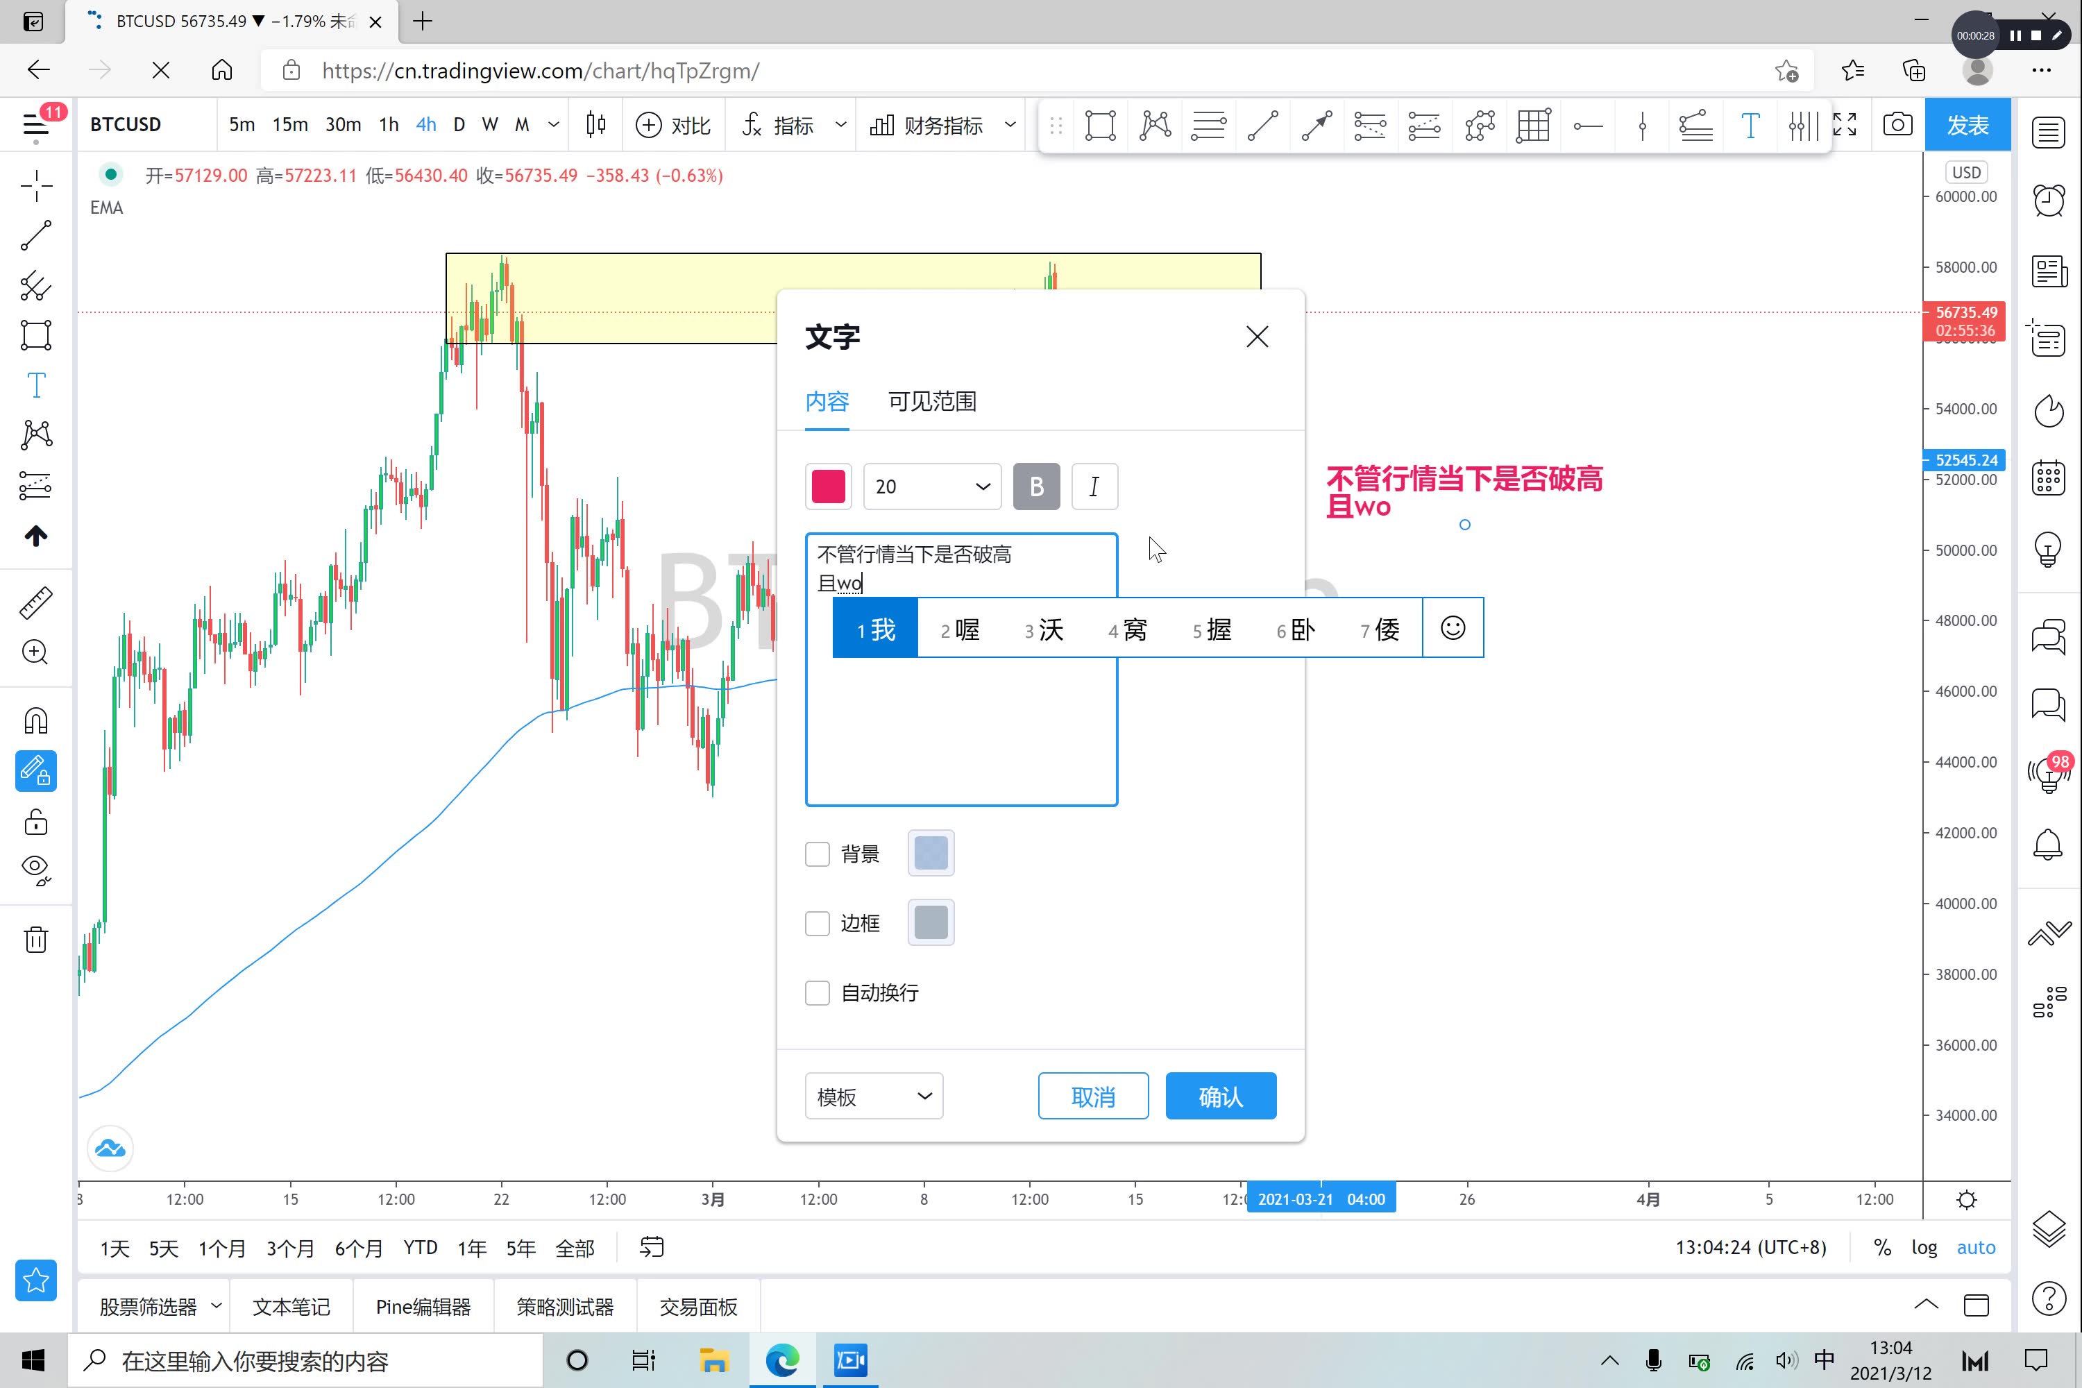Click the zoom in magnifier tool
2082x1388 pixels.
tap(36, 652)
